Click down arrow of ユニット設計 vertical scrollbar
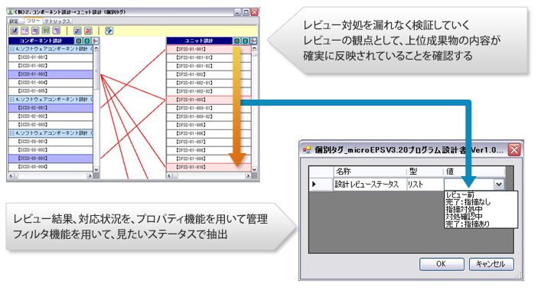The width and height of the screenshot is (551, 291). click(254, 169)
